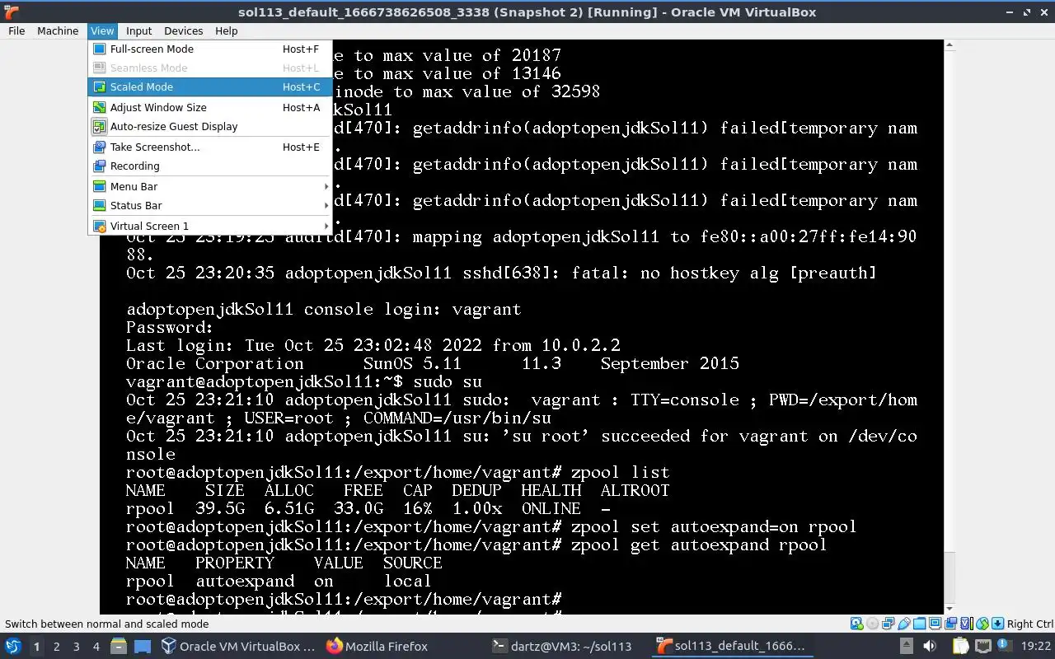Click the CPU virtualization status icon
This screenshot has width=1055, height=659.
pyautogui.click(x=967, y=624)
